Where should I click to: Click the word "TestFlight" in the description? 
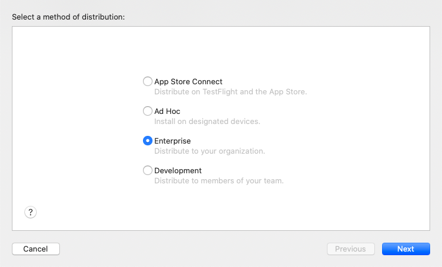coord(220,91)
